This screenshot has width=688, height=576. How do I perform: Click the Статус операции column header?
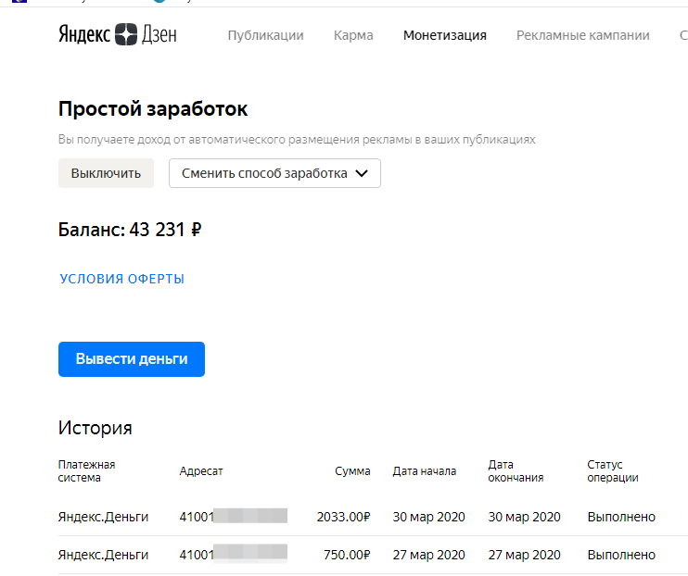pos(613,470)
